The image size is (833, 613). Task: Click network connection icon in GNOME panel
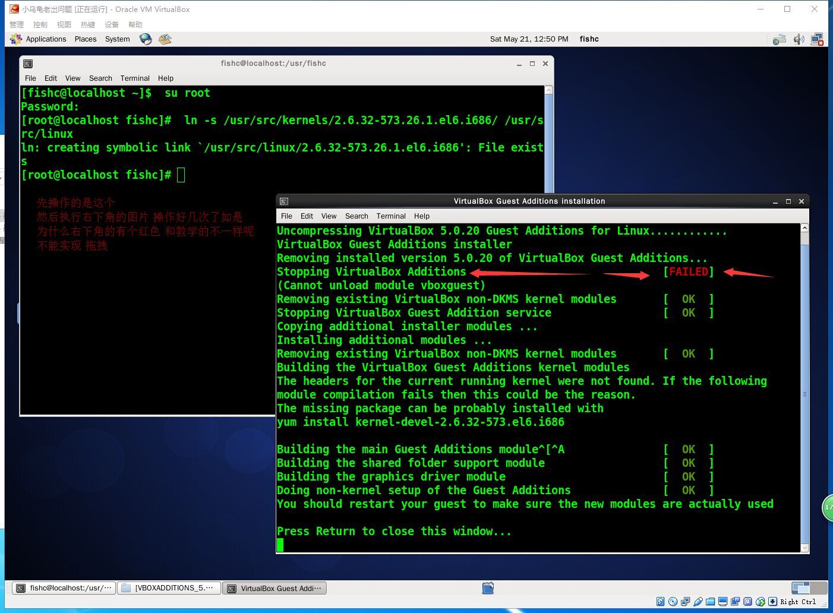tap(818, 39)
